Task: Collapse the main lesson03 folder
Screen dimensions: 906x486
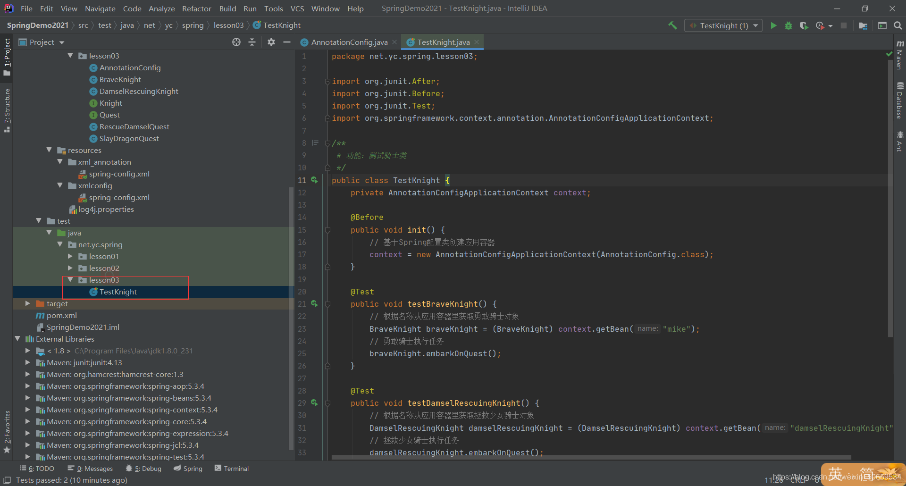Action: click(x=70, y=56)
